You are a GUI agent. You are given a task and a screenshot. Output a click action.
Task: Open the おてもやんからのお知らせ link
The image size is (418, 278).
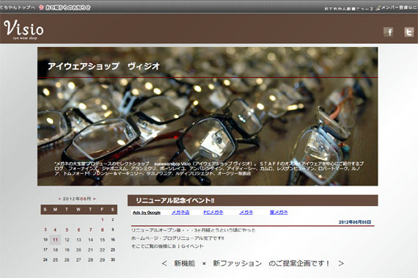point(68,8)
